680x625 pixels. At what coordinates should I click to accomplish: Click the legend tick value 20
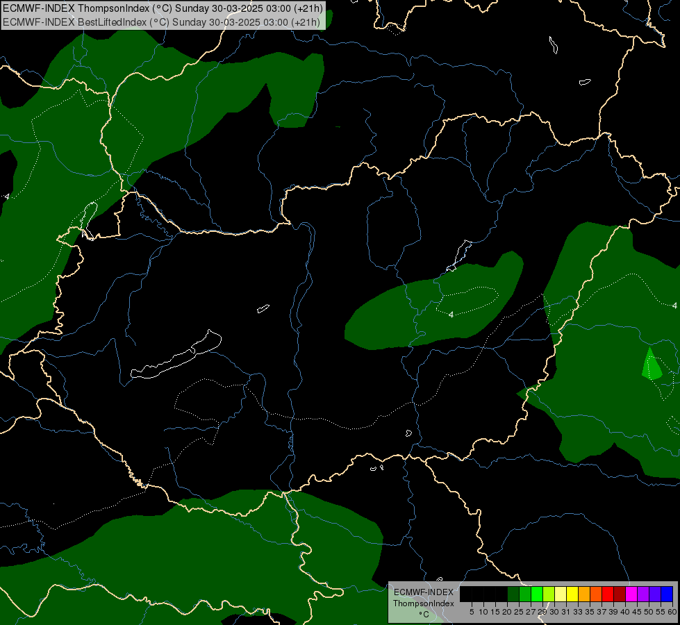point(507,612)
